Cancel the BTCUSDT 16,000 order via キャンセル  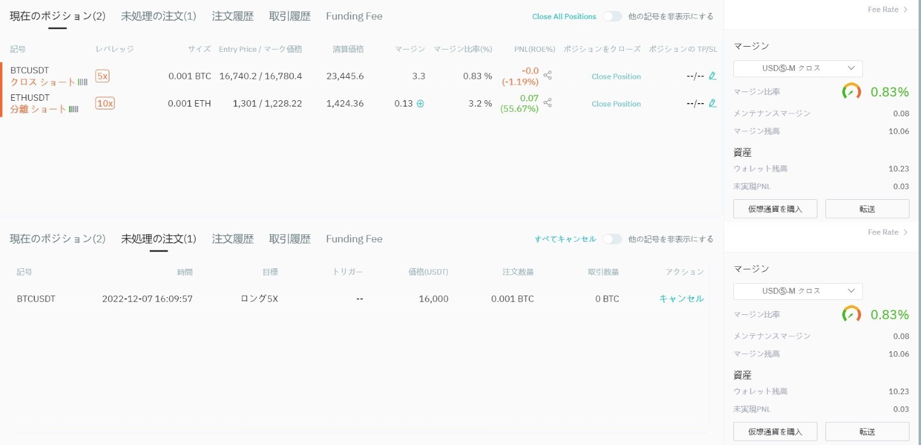pyautogui.click(x=682, y=299)
